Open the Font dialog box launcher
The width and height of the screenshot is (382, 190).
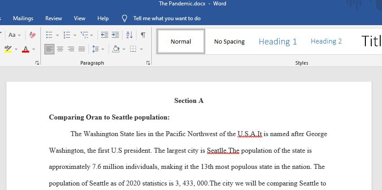tap(37, 63)
